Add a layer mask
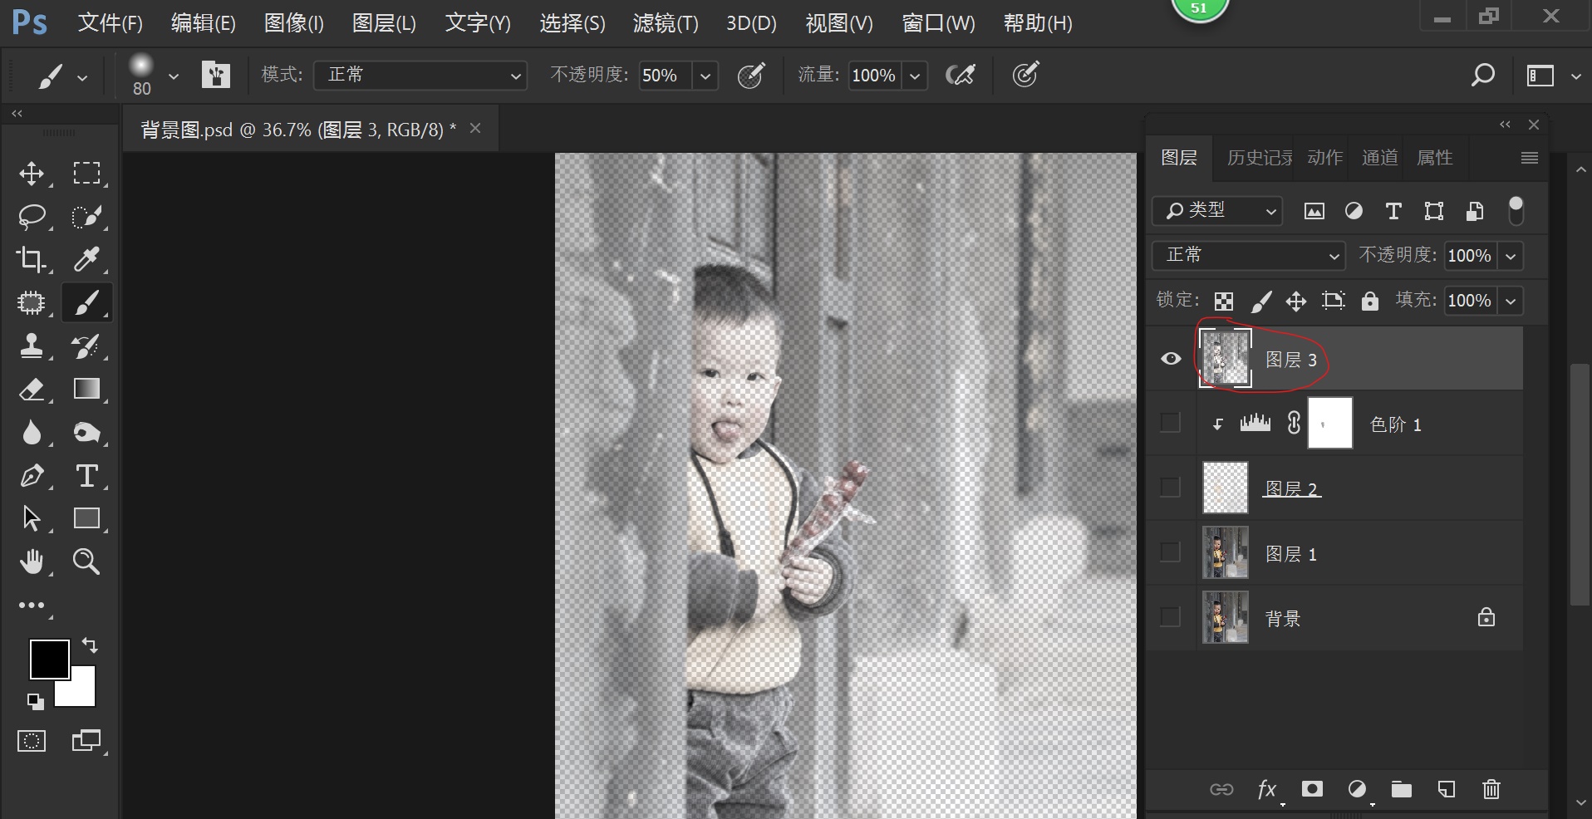Screen dimensions: 1592x819 pos(1312,789)
